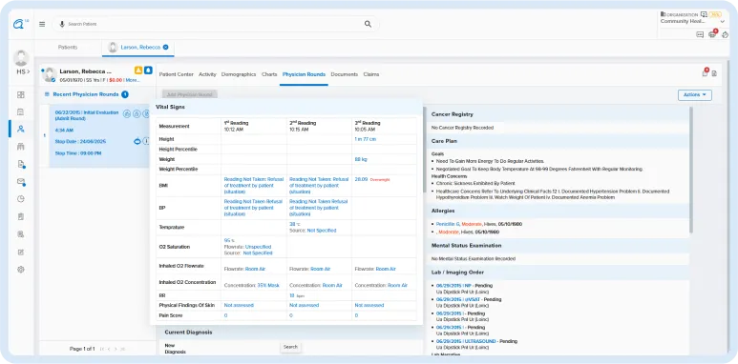Close the Larson, Rebecca tab
This screenshot has width=738, height=364.
pyautogui.click(x=166, y=47)
